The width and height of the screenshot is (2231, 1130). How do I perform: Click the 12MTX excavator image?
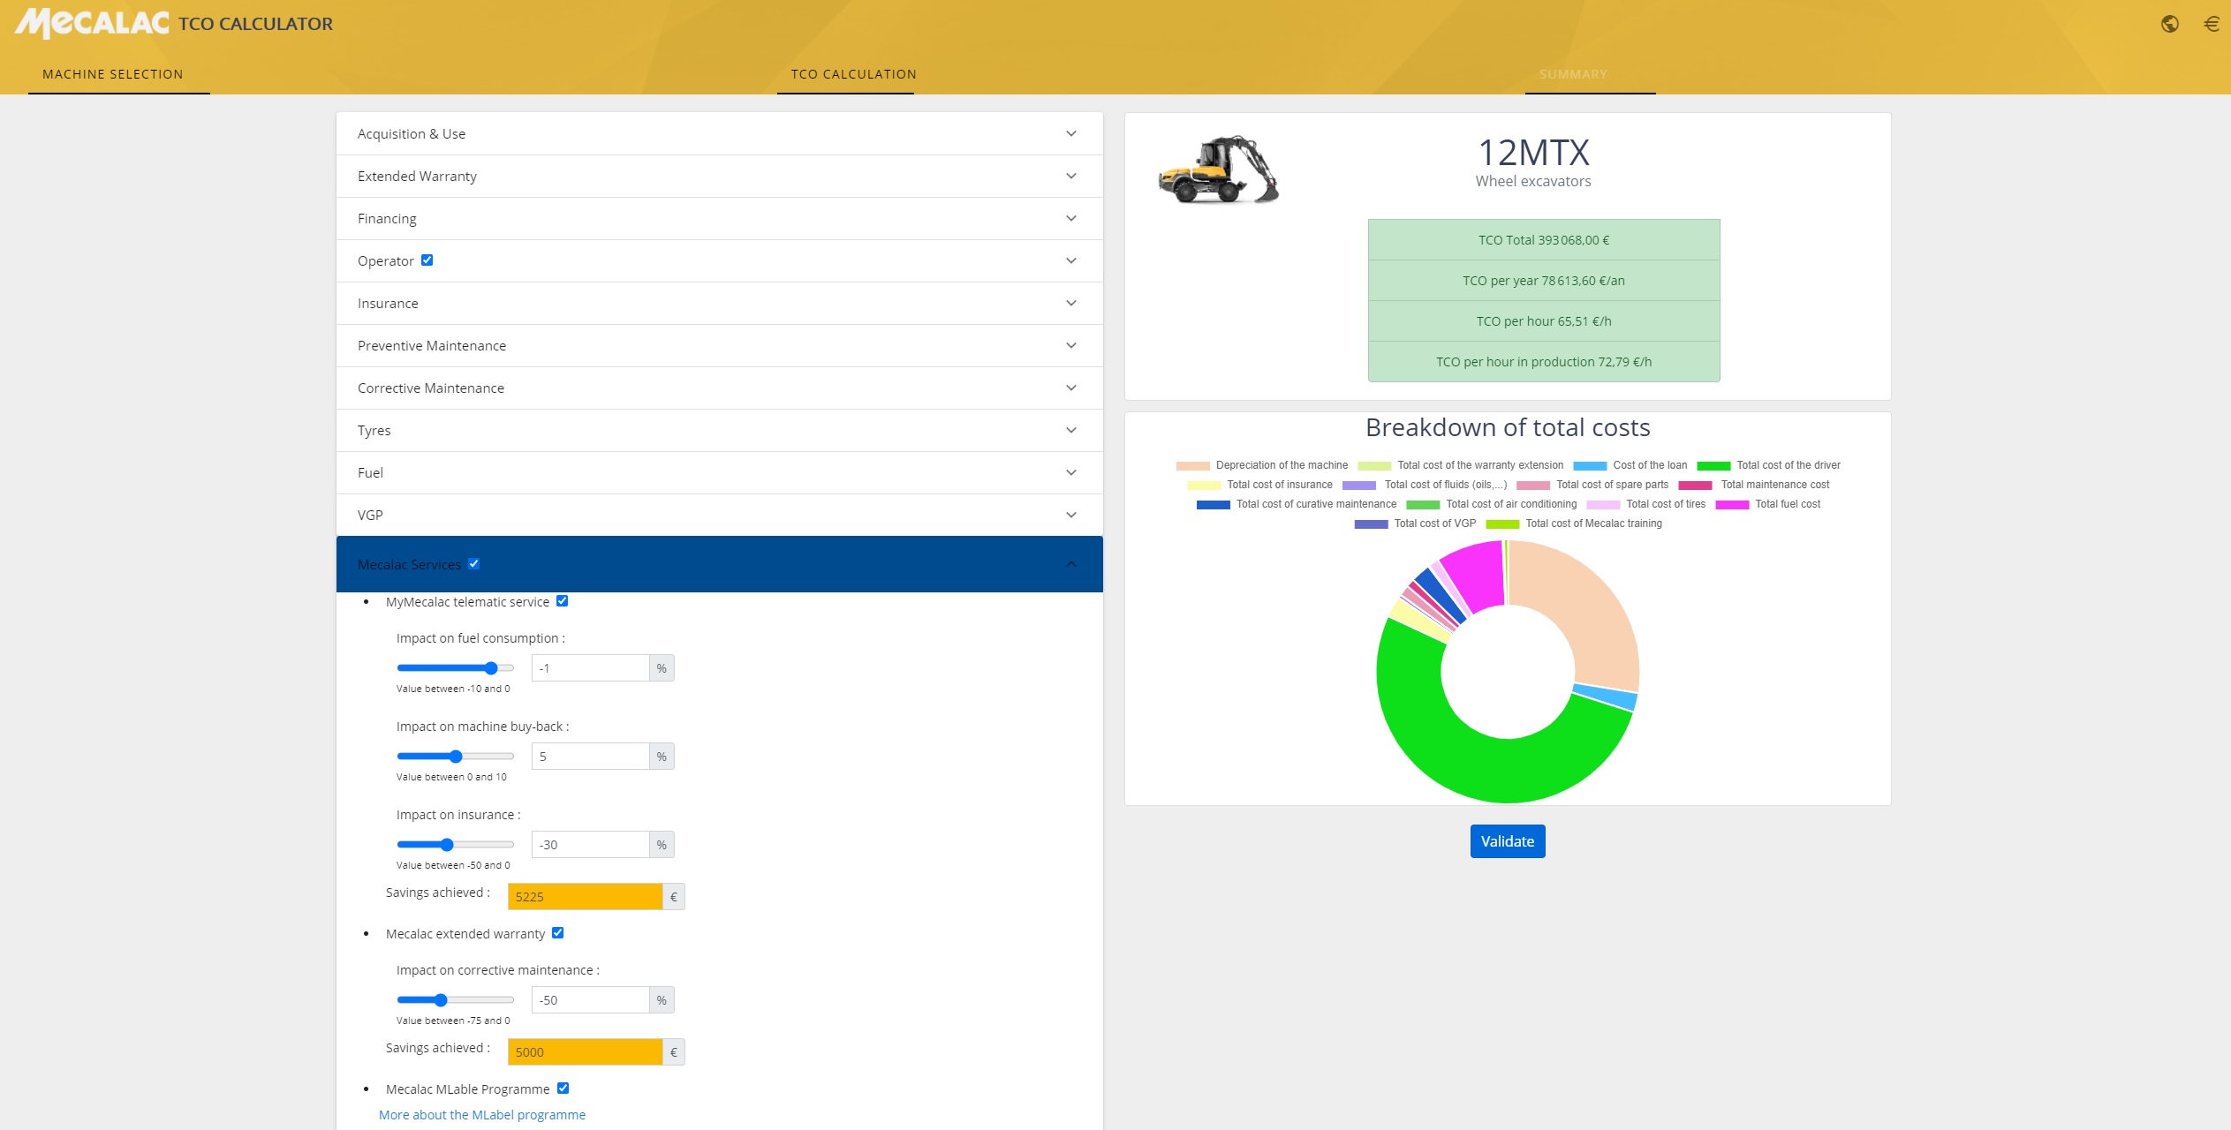point(1218,169)
